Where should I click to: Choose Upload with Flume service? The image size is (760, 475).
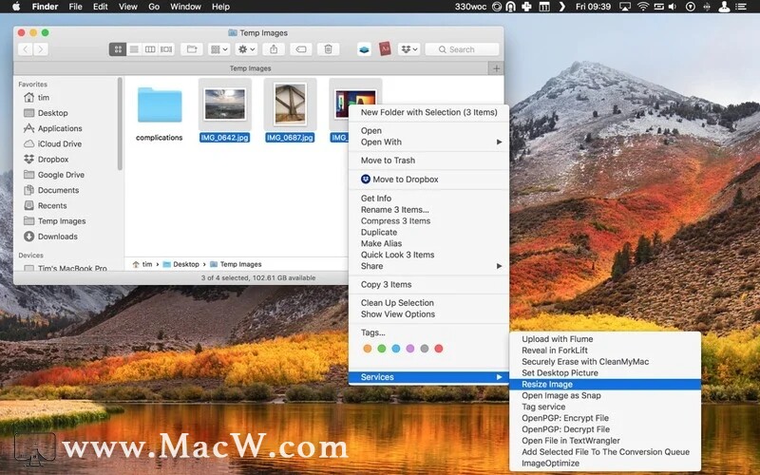pos(605,339)
